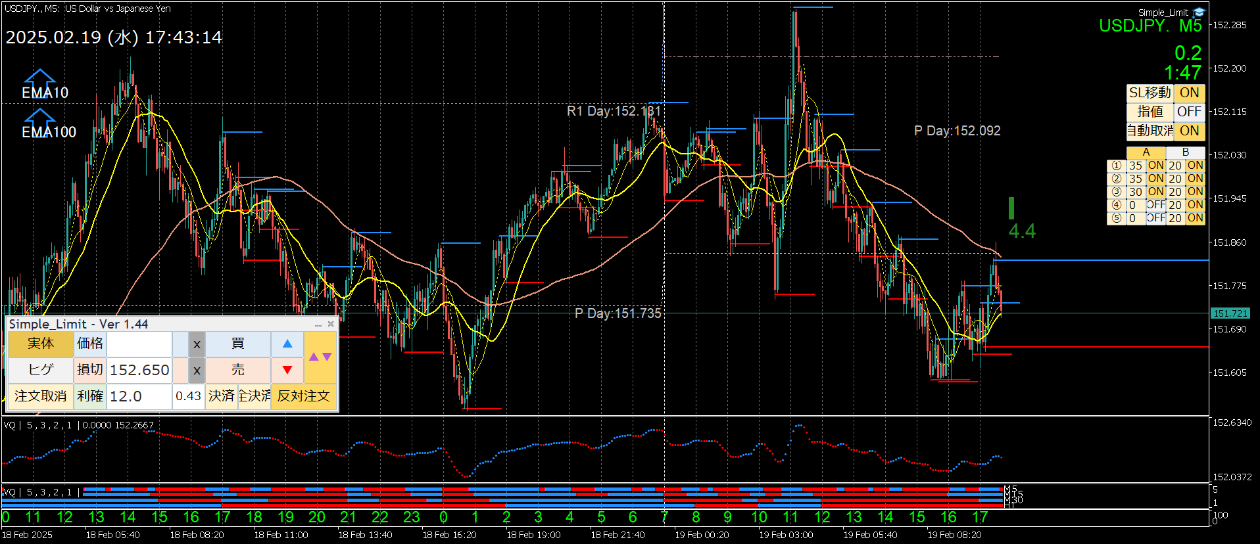The image size is (1260, 544).
Task: Select the B settings tab
Action: (1185, 152)
